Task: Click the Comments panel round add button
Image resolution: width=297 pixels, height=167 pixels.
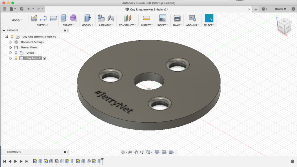Action: [65, 152]
